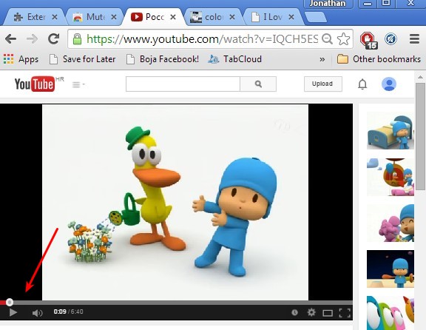Open the YouTube notifications bell

362,84
